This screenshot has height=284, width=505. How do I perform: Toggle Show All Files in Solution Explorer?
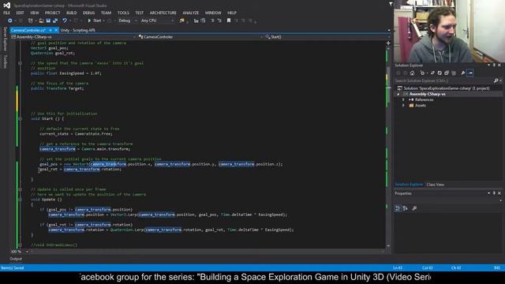(454, 73)
